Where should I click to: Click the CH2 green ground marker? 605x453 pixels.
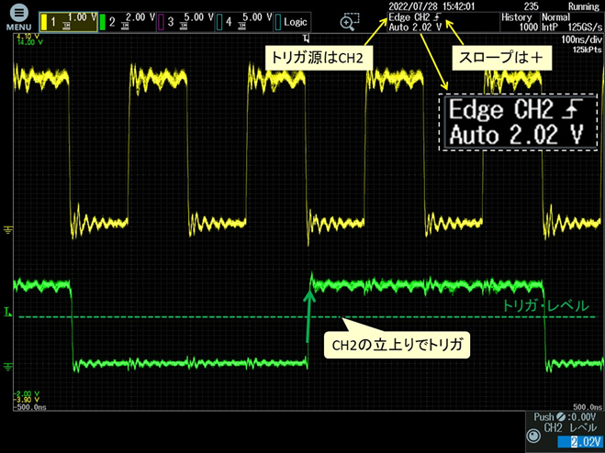click(x=7, y=366)
